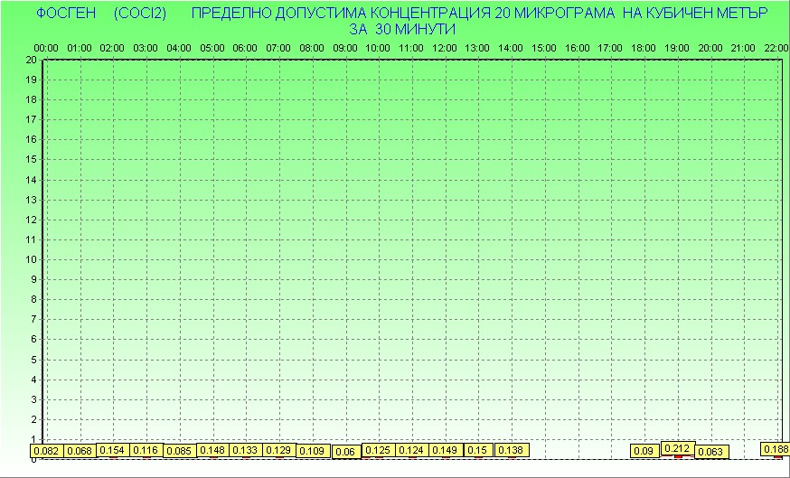This screenshot has height=478, width=790.
Task: Select the 13:00 time label
Action: click(477, 49)
